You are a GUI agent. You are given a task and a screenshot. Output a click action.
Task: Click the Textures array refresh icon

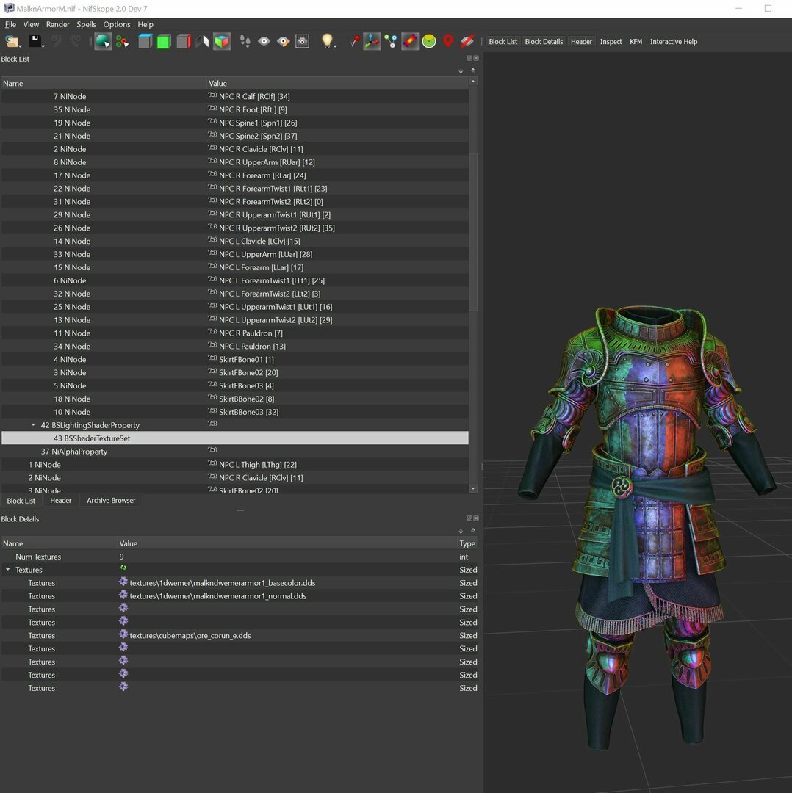(x=123, y=568)
